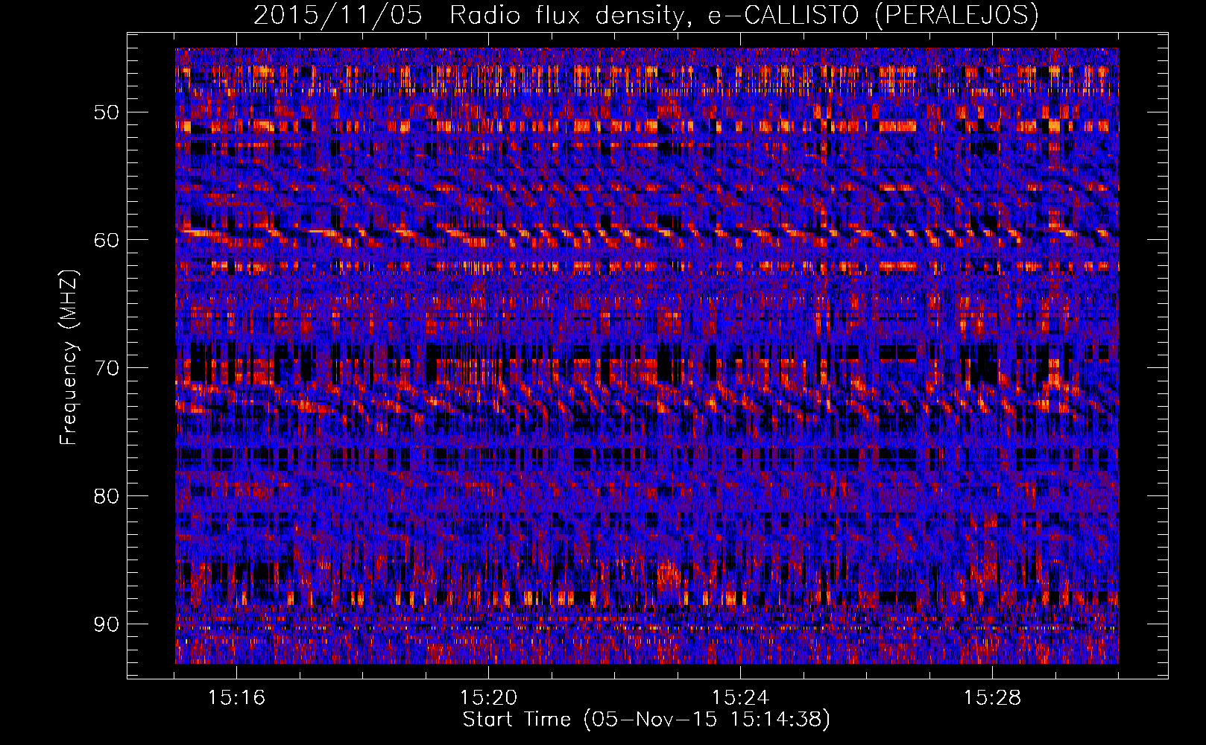1206x745 pixels.
Task: Click the "Frequency (MHZ)" axis label
Action: (69, 357)
